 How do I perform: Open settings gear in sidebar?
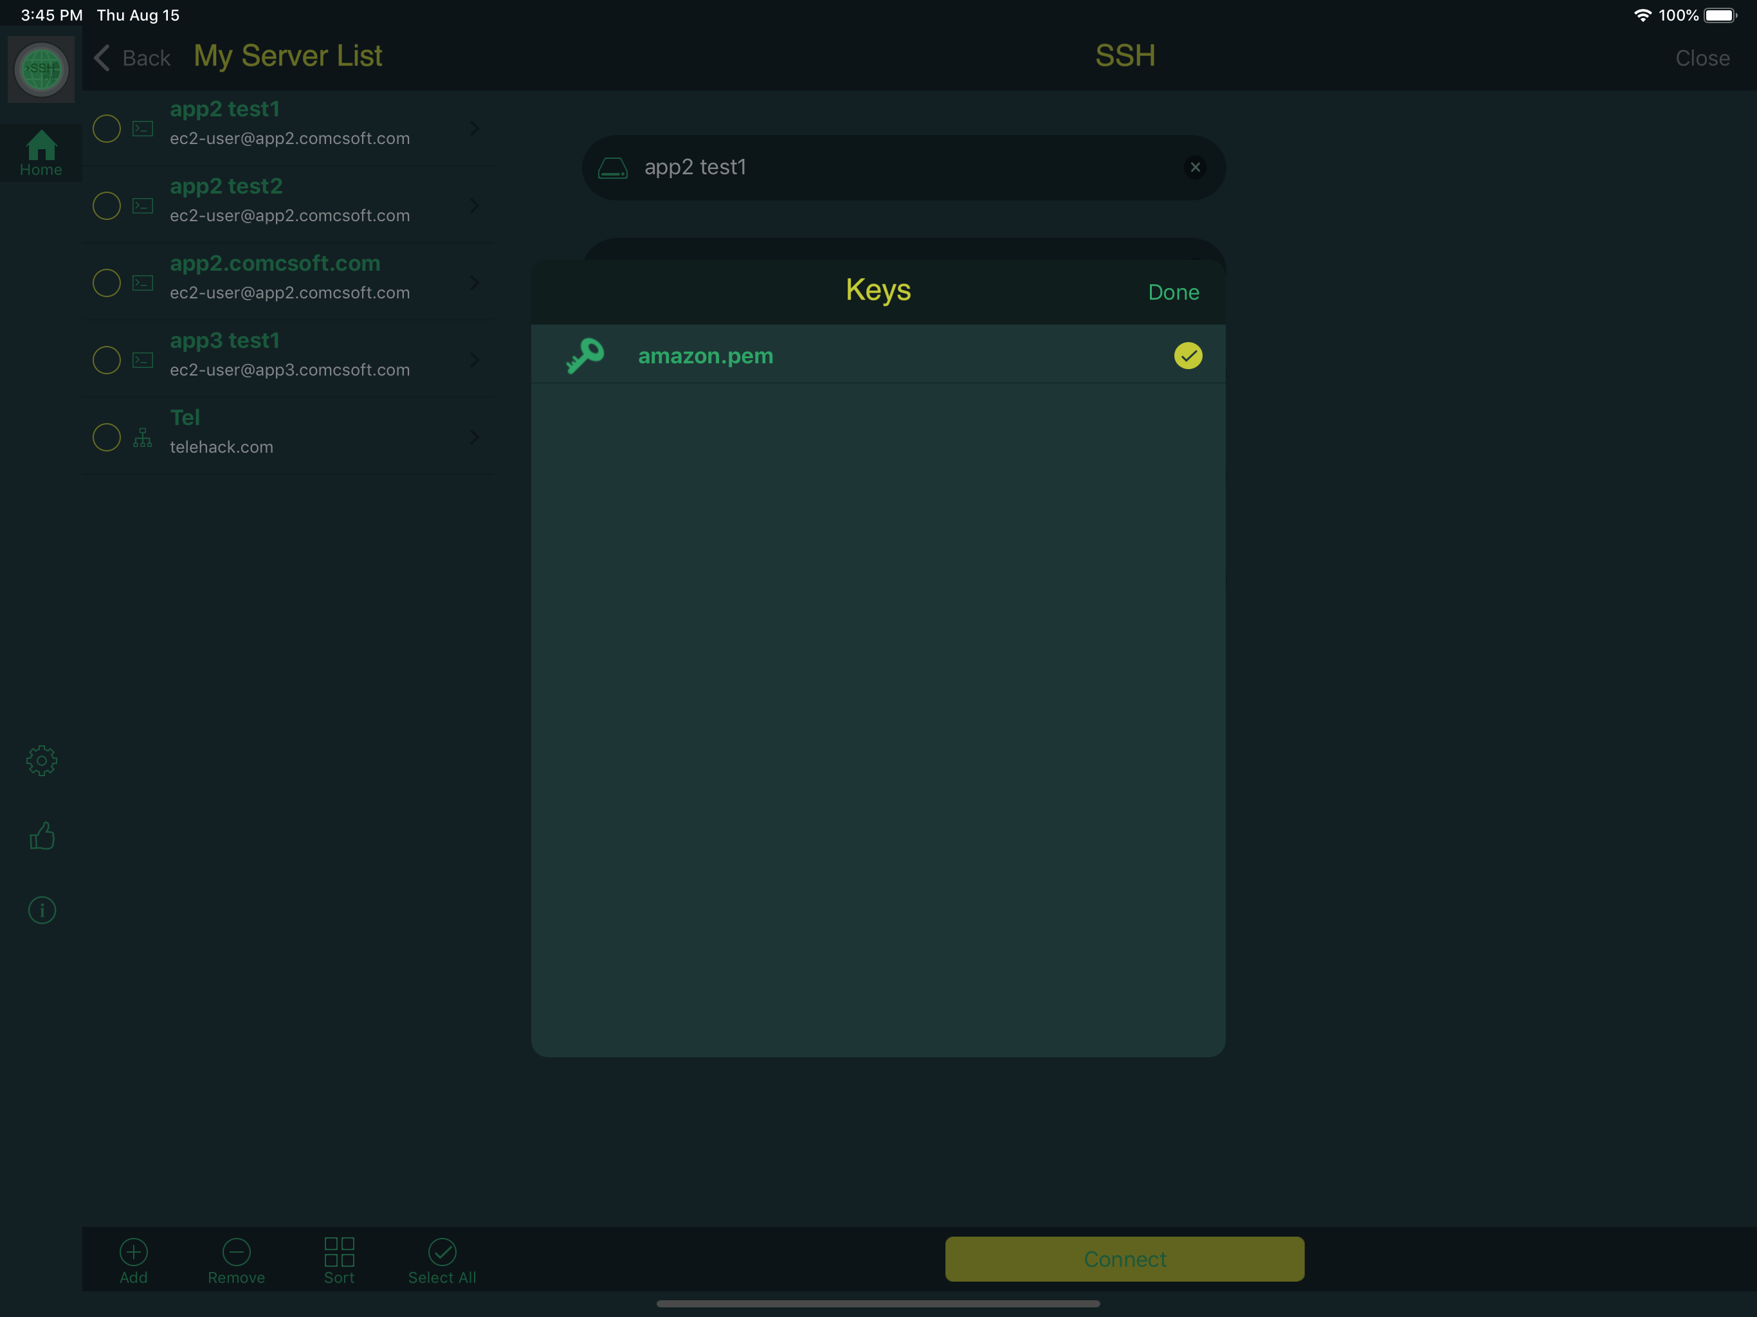point(41,760)
